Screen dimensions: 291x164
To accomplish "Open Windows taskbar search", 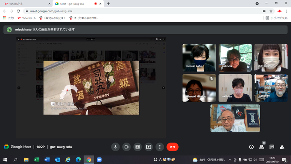I will click(15, 160).
